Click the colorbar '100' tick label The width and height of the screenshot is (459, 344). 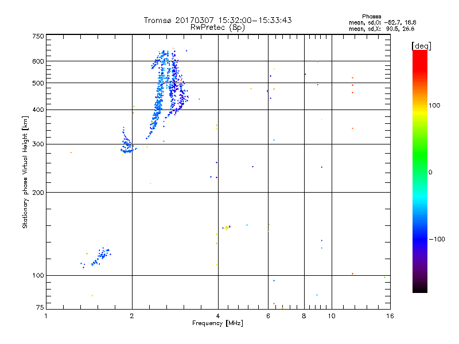pyautogui.click(x=434, y=105)
